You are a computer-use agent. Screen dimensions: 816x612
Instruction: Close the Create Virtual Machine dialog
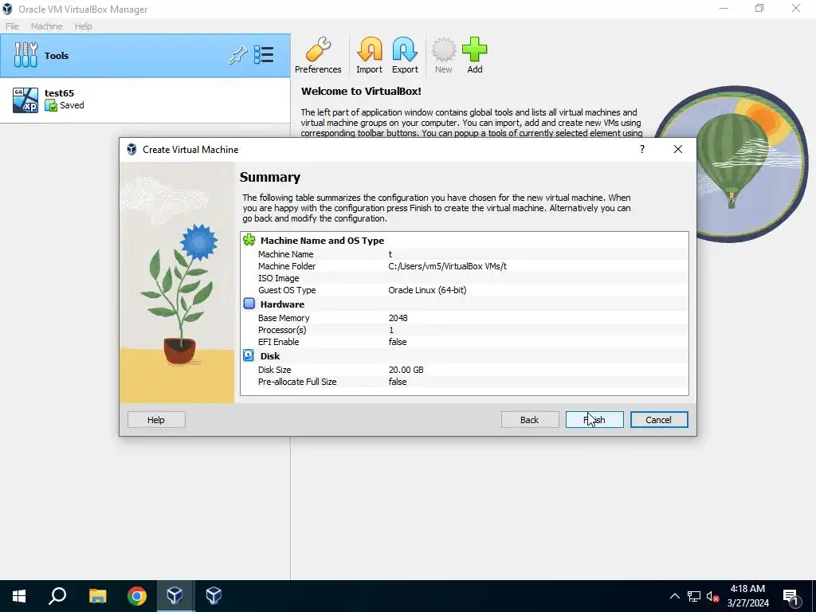point(677,149)
